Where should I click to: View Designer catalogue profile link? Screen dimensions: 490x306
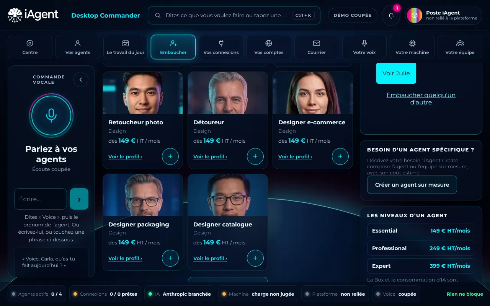210,258
